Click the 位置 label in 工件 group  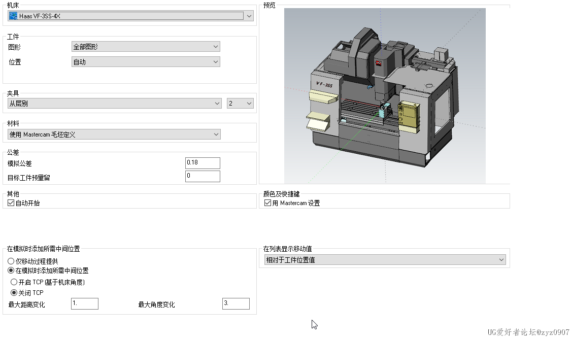click(x=15, y=62)
